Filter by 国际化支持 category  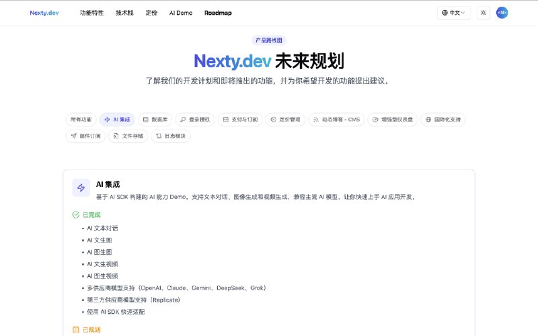[x=443, y=120]
